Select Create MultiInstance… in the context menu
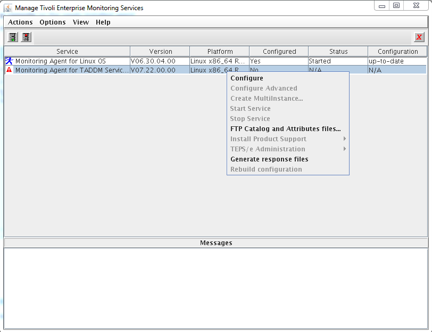 pos(288,98)
